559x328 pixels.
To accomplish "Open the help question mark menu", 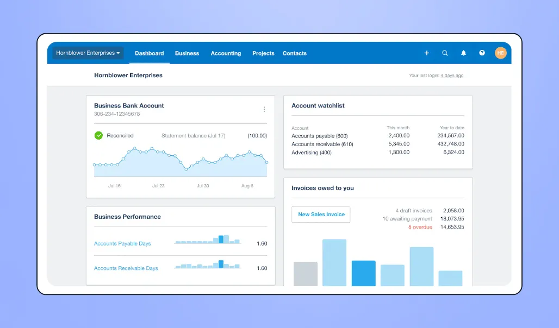I will pos(482,53).
